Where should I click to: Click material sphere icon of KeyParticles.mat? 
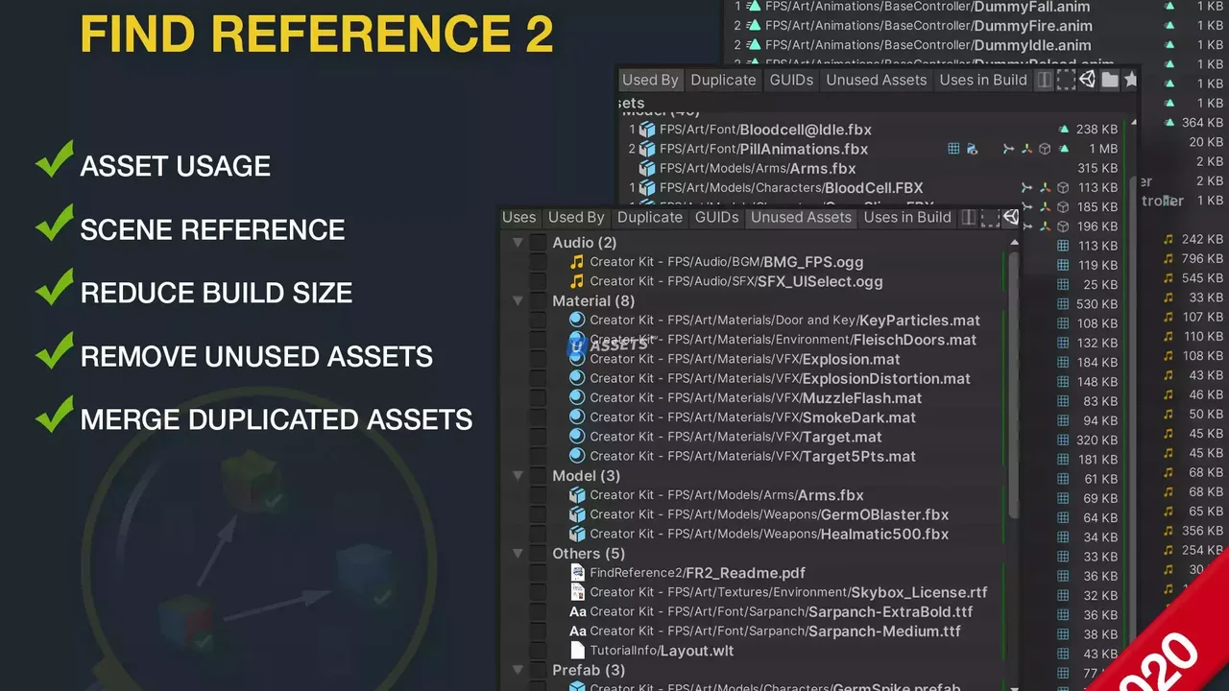[x=577, y=321]
